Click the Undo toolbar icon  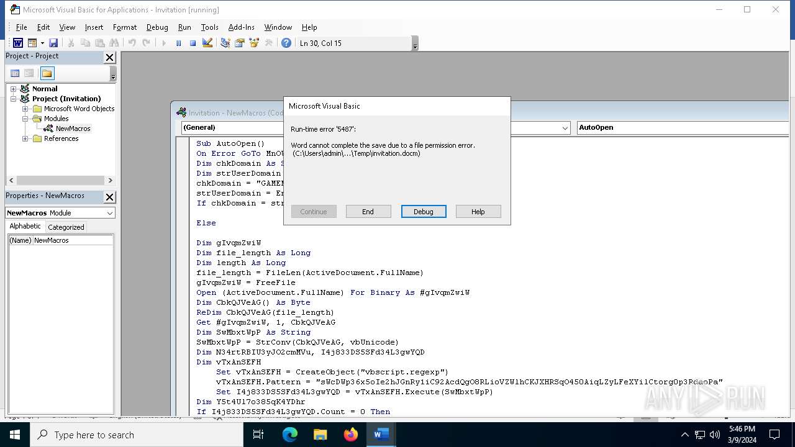pyautogui.click(x=132, y=43)
